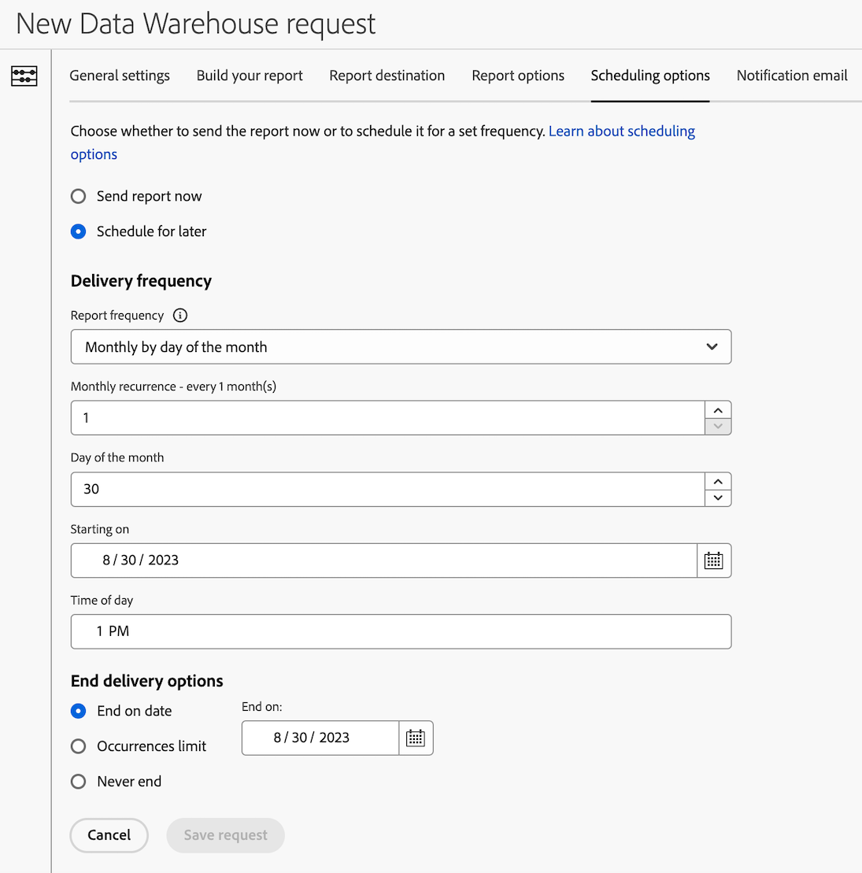The height and width of the screenshot is (873, 862).
Task: Click the down arrow on Monthly recurrence stepper
Action: (x=717, y=426)
